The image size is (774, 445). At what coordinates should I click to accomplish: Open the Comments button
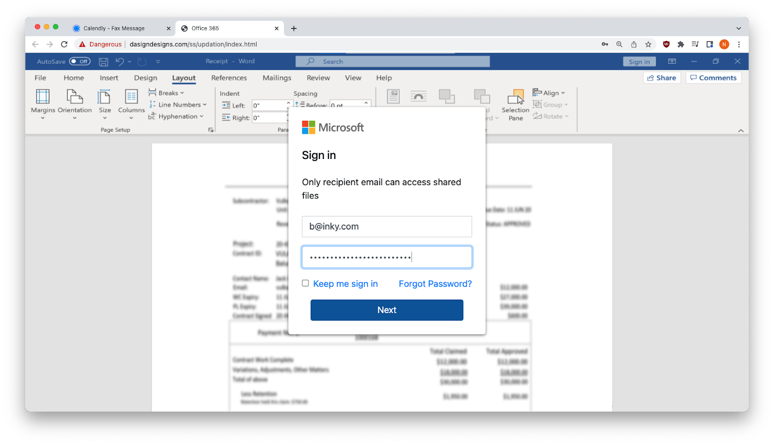coord(714,78)
